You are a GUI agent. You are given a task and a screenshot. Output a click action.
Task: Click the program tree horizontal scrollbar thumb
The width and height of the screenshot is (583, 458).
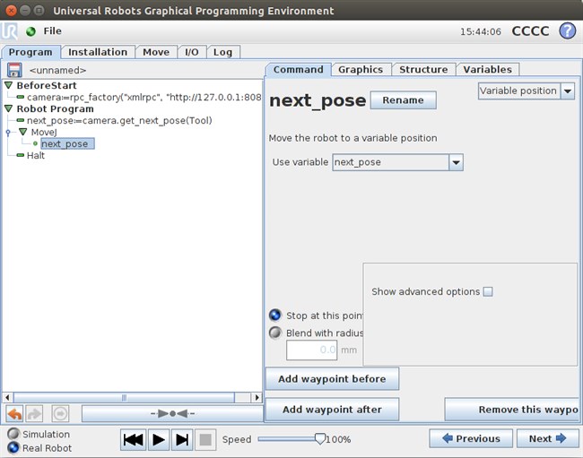(124, 397)
